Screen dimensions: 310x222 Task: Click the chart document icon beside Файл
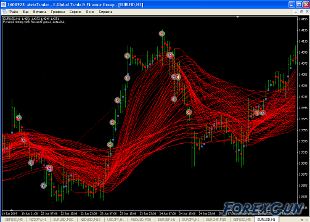point(4,12)
